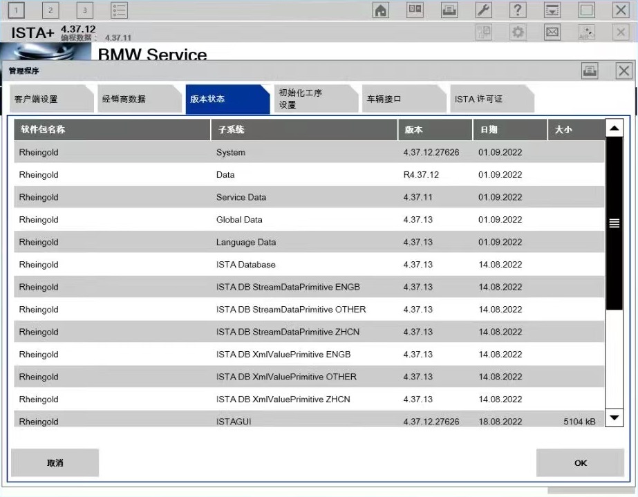This screenshot has width=638, height=497.
Task: Sort by the 大小 column header
Action: click(576, 129)
